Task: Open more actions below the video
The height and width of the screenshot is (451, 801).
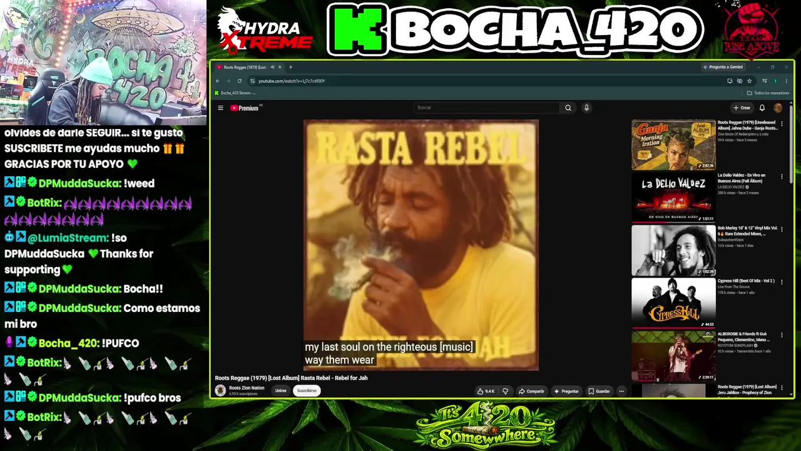Action: point(621,391)
